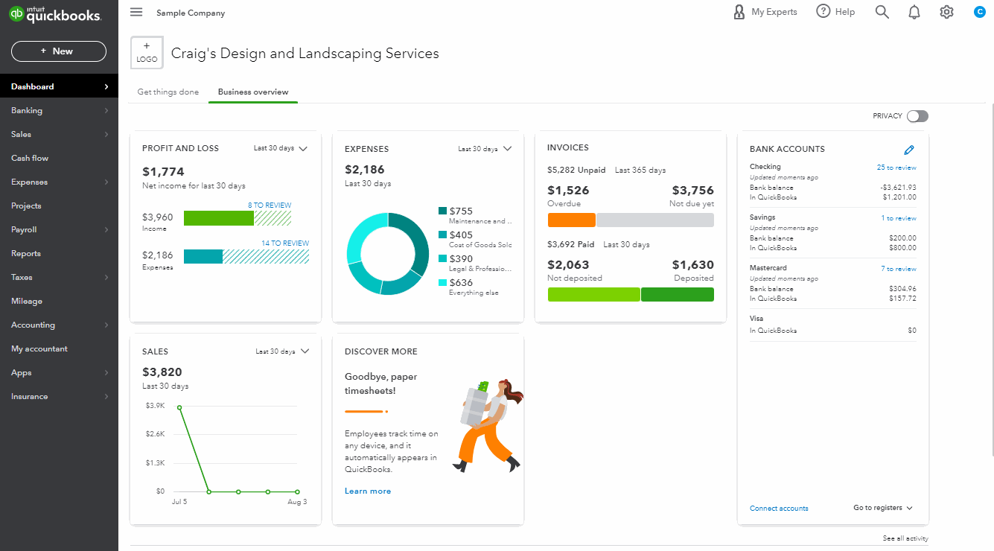Image resolution: width=994 pixels, height=551 pixels.
Task: Open the notifications bell icon
Action: pos(914,12)
